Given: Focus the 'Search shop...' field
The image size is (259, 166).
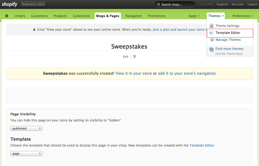Looking at the screenshot, I should 175,4.
